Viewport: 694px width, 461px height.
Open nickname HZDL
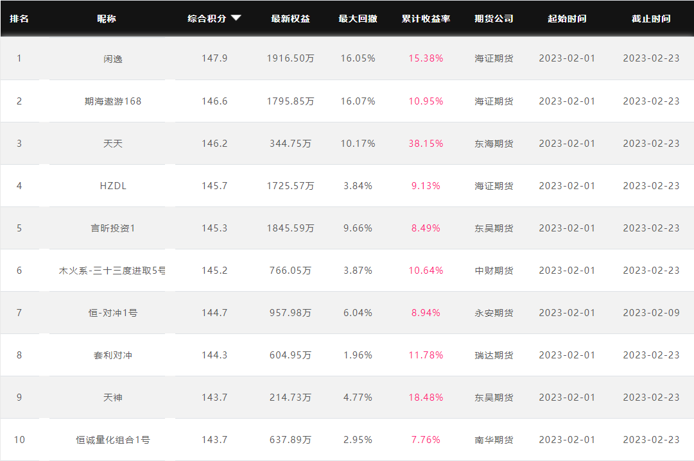[113, 186]
